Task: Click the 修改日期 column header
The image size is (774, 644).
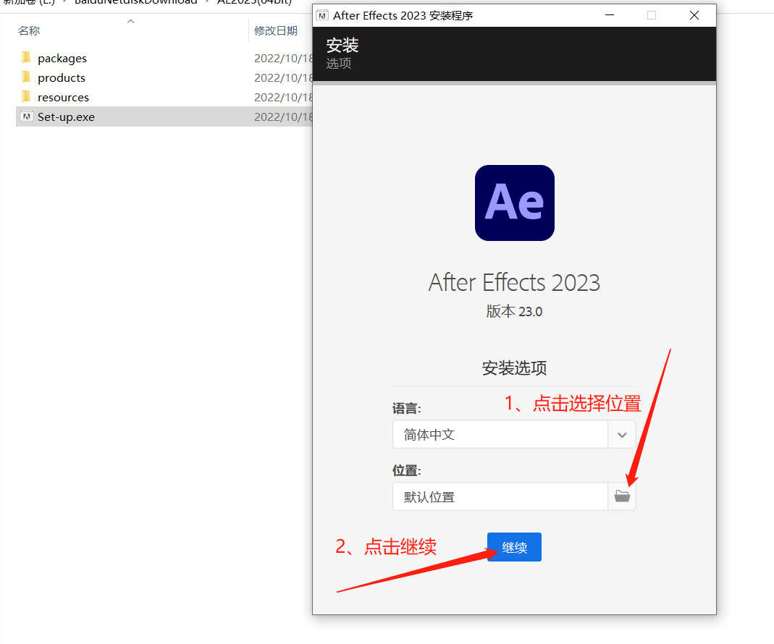Action: (x=276, y=30)
